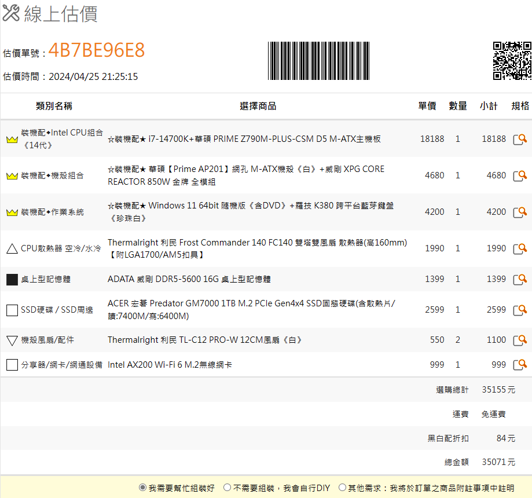Click unit price 1990 in Frost Commander row
The width and height of the screenshot is (532, 498).
pyautogui.click(x=435, y=248)
